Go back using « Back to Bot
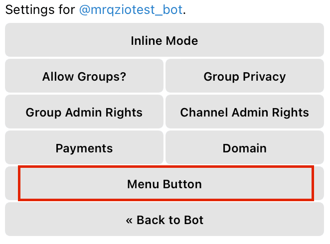 tap(165, 219)
